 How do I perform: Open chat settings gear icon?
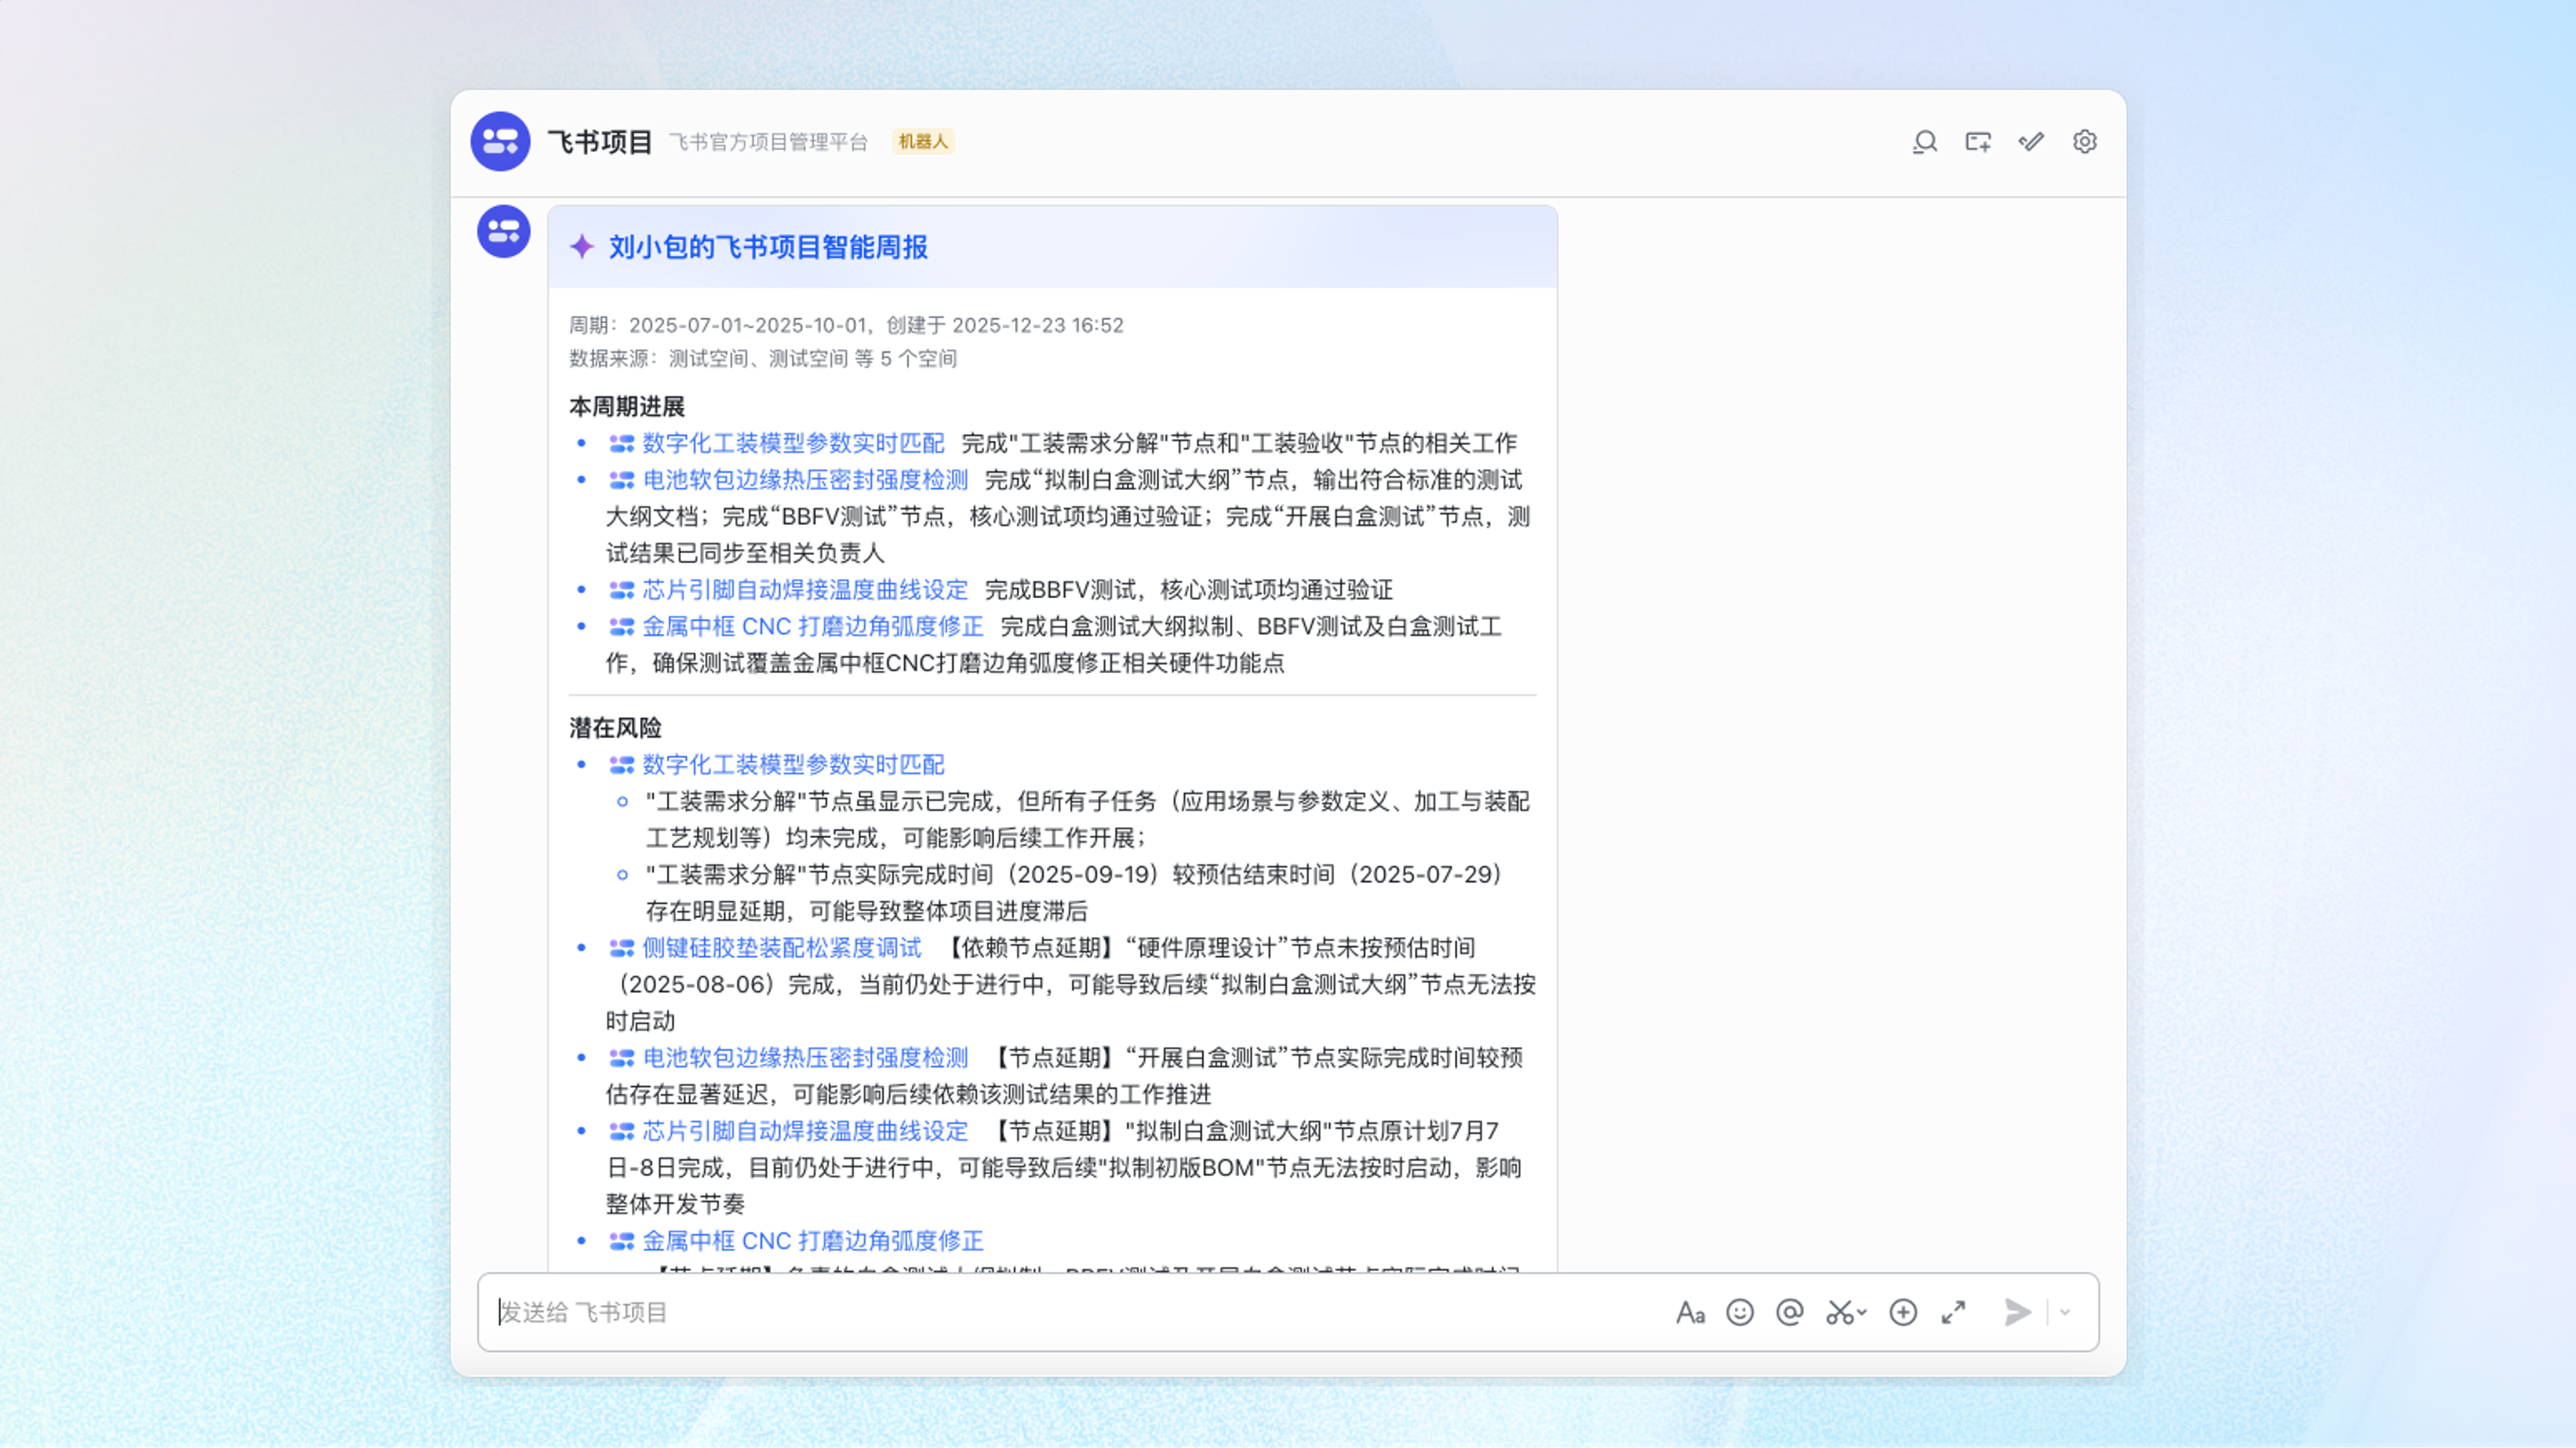coord(2084,142)
